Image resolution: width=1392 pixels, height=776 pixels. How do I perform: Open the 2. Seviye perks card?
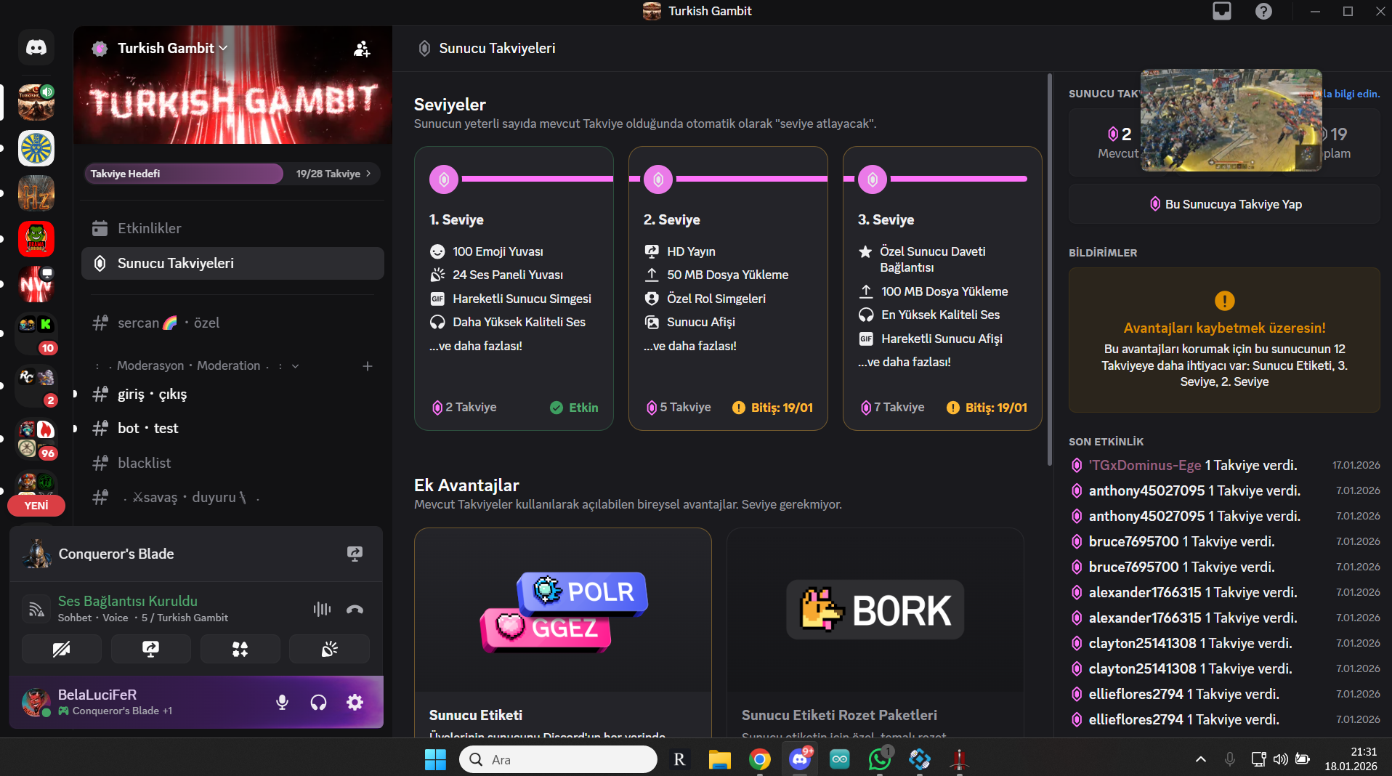(x=728, y=288)
